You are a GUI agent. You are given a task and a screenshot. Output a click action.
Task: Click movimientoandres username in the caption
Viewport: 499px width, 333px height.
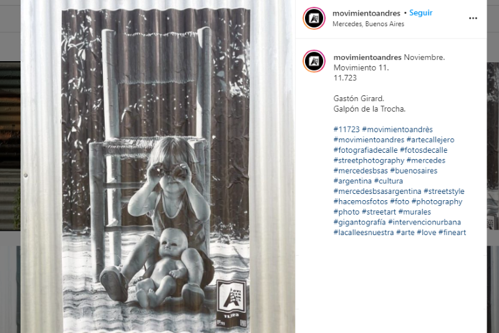[367, 57]
